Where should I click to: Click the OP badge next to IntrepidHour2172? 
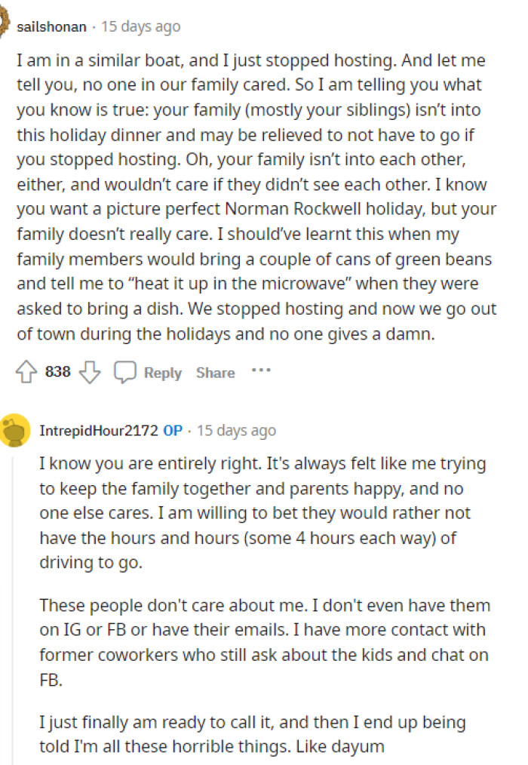click(x=171, y=429)
